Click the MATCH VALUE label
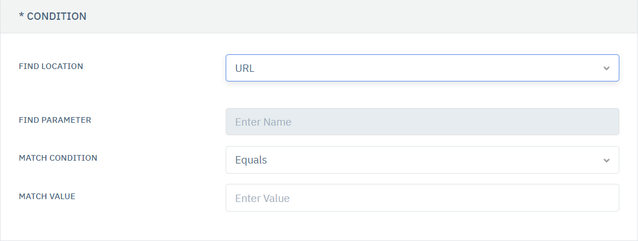This screenshot has height=241, width=638. point(47,196)
